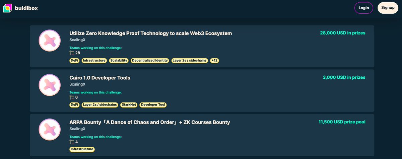This screenshot has height=159, width=402.
Task: Select the Developer Tool tag
Action: pyautogui.click(x=153, y=105)
